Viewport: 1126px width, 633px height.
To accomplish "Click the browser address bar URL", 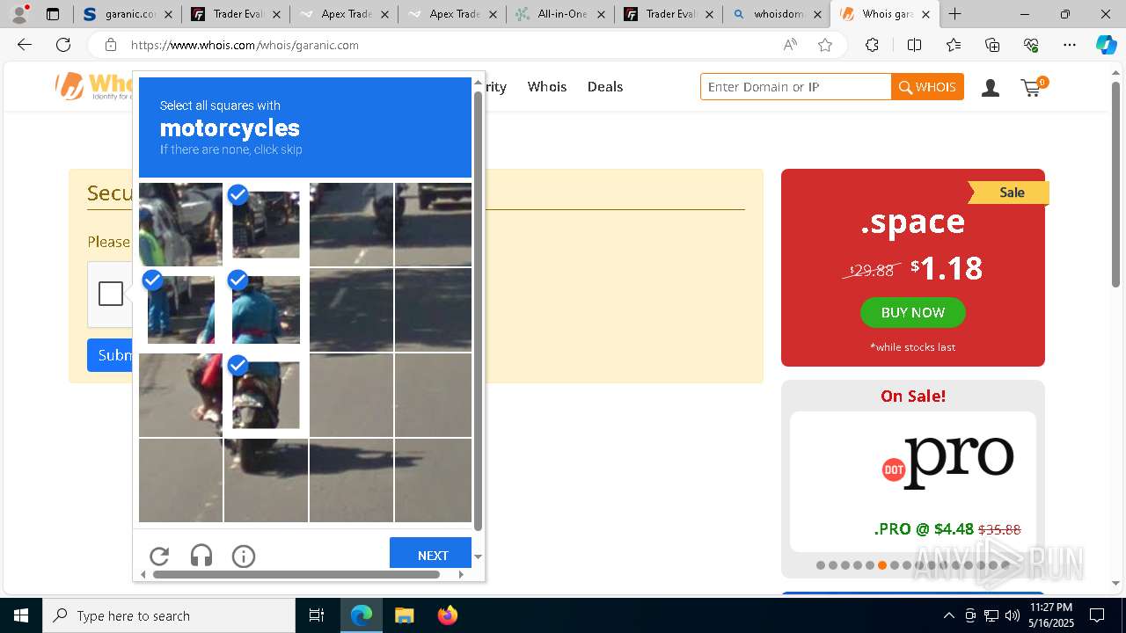I will point(245,45).
